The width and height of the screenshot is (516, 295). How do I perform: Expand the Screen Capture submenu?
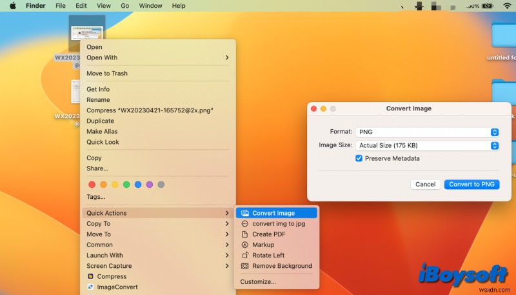click(x=158, y=266)
